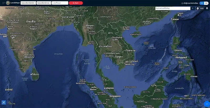
Task: Click the Paracel Islands label
Action: tap(146, 43)
